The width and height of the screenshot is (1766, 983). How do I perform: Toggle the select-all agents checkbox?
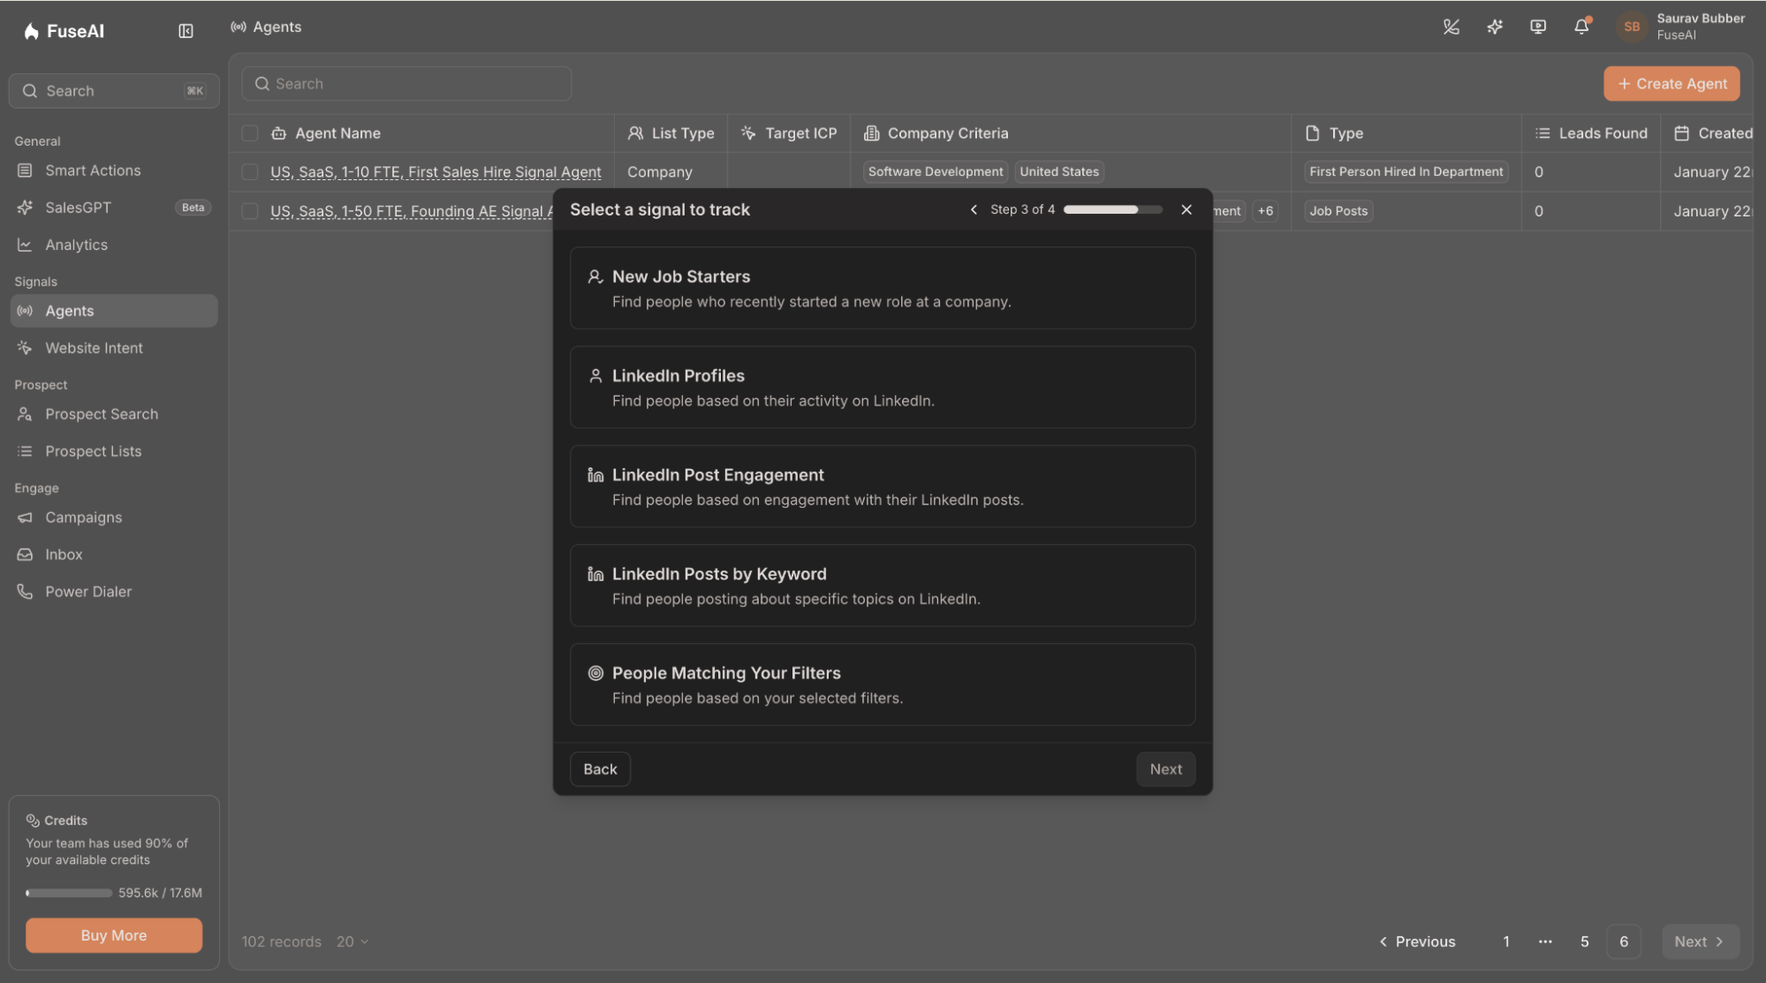point(250,133)
